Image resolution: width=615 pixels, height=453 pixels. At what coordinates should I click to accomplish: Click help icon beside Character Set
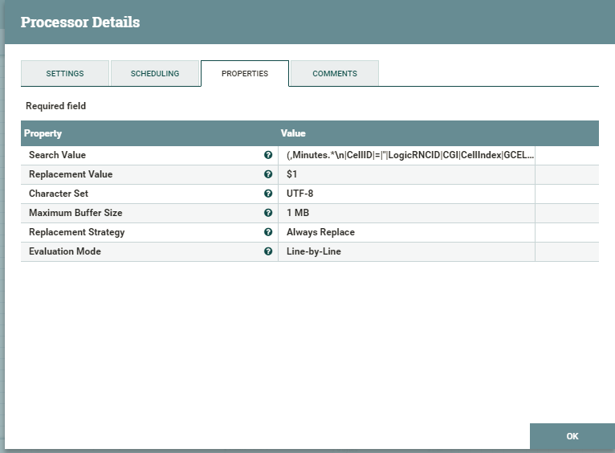coord(268,194)
